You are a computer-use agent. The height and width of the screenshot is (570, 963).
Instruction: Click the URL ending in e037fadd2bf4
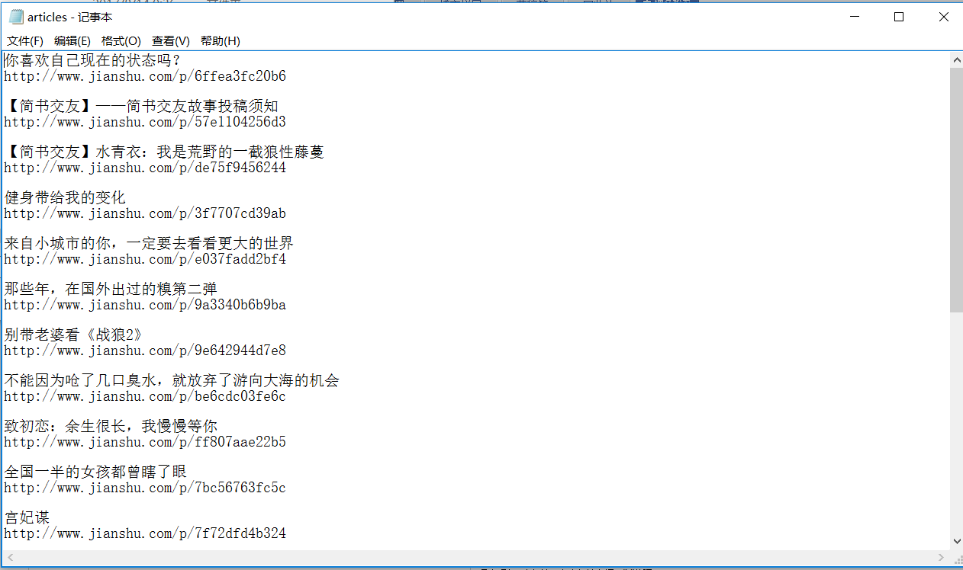[145, 259]
